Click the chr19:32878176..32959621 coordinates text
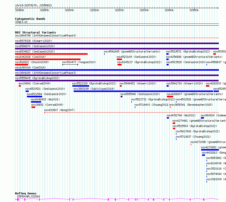Screen dimensions: 226x202 pyautogui.click(x=34, y=6)
